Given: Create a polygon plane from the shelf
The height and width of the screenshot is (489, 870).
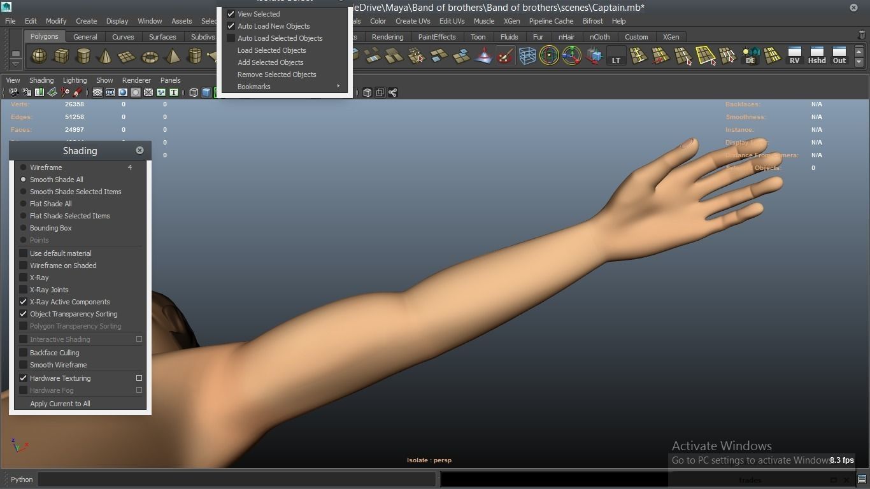Looking at the screenshot, I should click(x=127, y=57).
